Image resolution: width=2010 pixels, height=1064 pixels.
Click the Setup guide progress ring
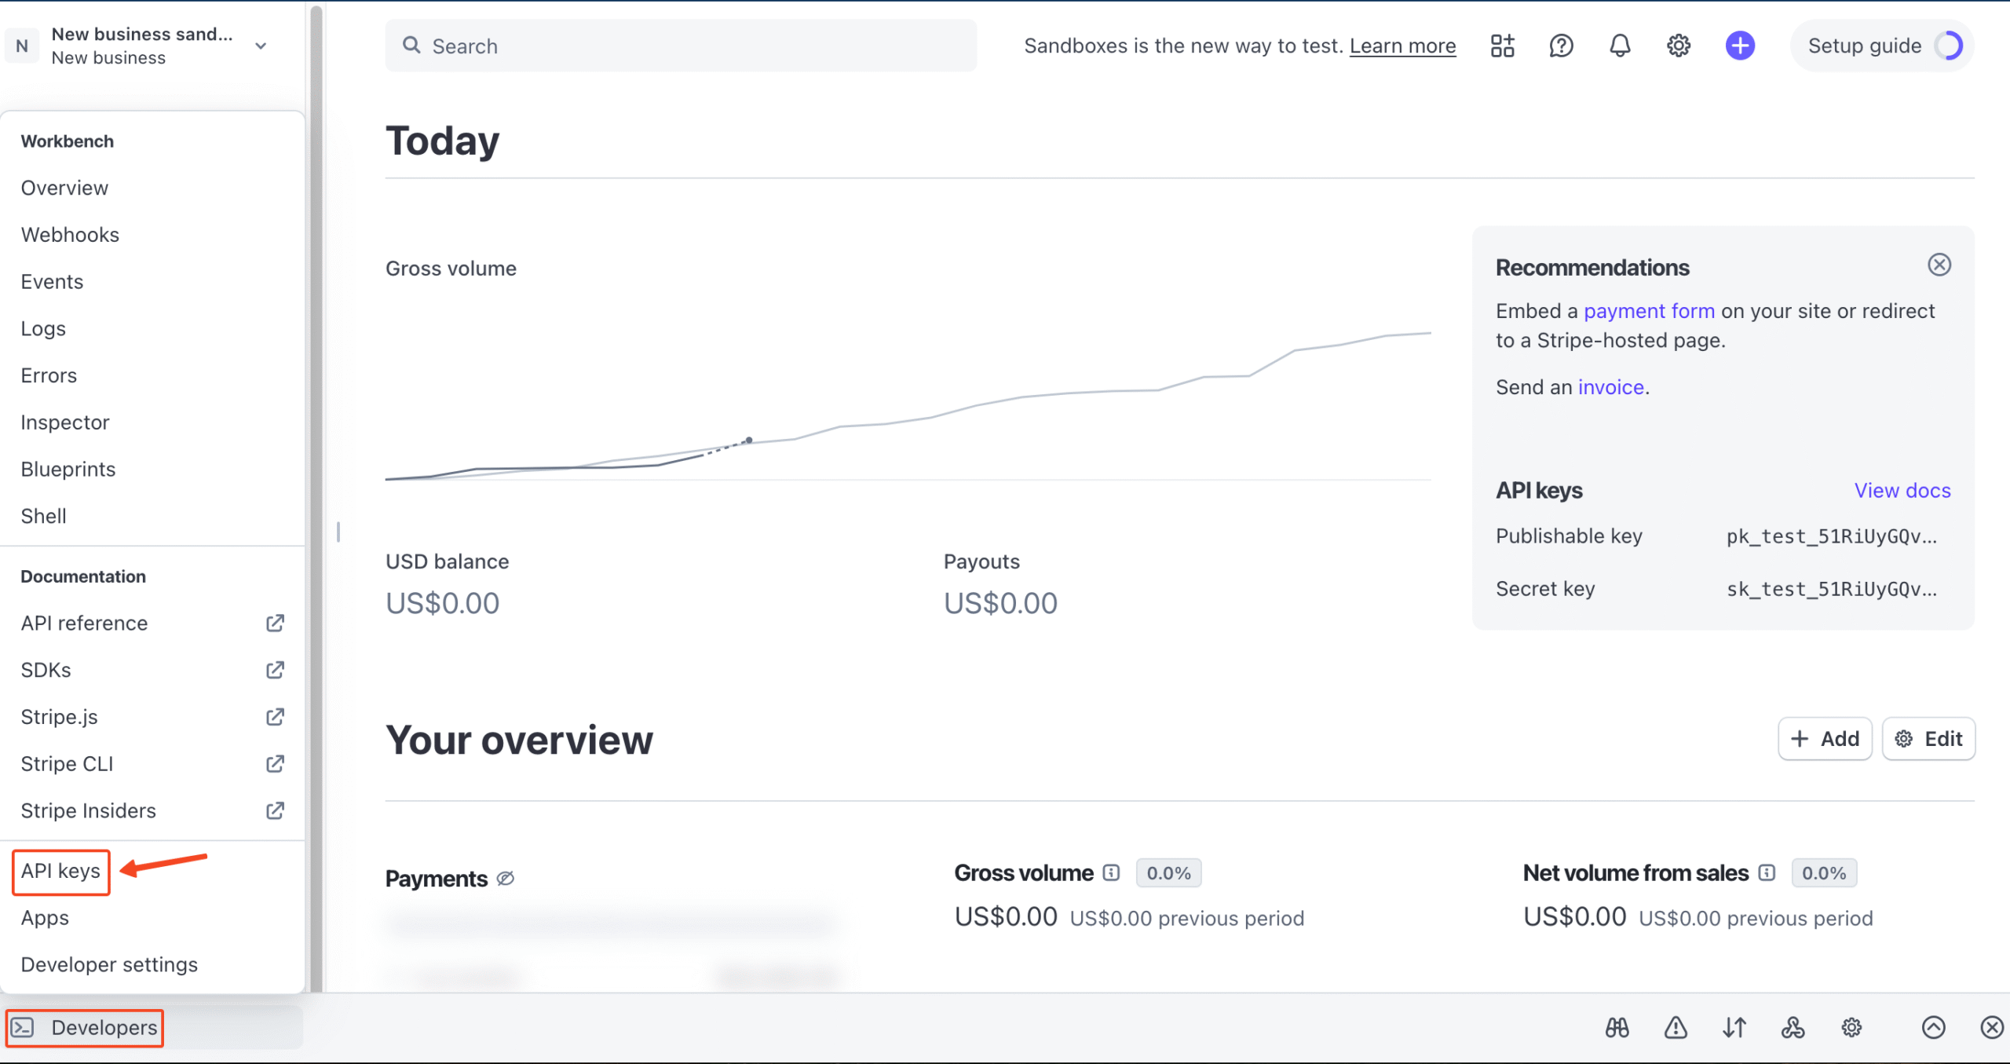point(1950,46)
